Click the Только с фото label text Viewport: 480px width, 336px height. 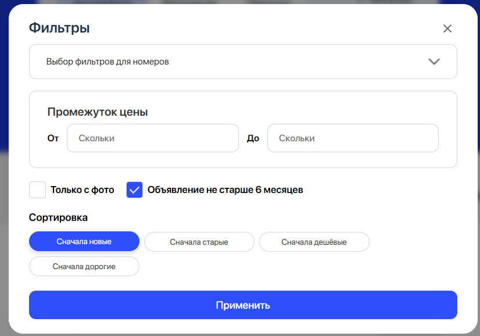pos(83,190)
